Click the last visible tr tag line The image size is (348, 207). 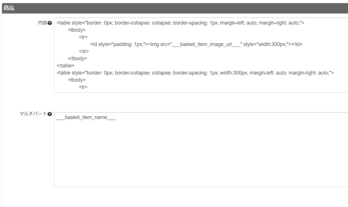[x=83, y=87]
